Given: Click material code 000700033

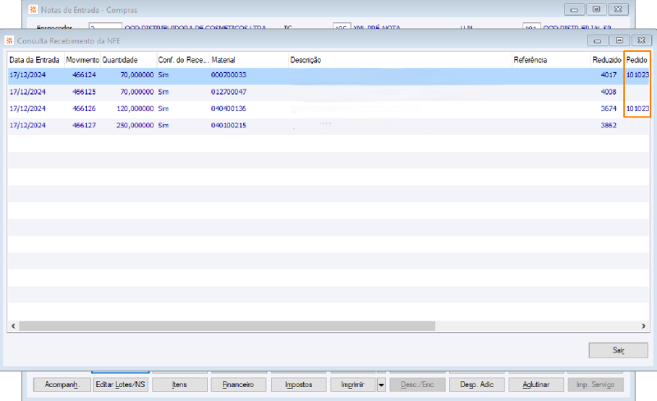Looking at the screenshot, I should pos(228,75).
